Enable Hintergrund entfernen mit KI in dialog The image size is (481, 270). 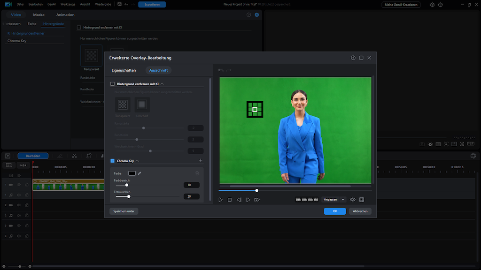click(113, 84)
